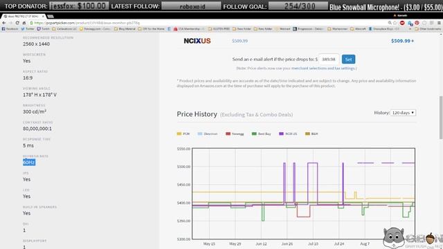Open the red Adblock extension icon
Viewport: 443px width, 249px height.
tap(402, 23)
